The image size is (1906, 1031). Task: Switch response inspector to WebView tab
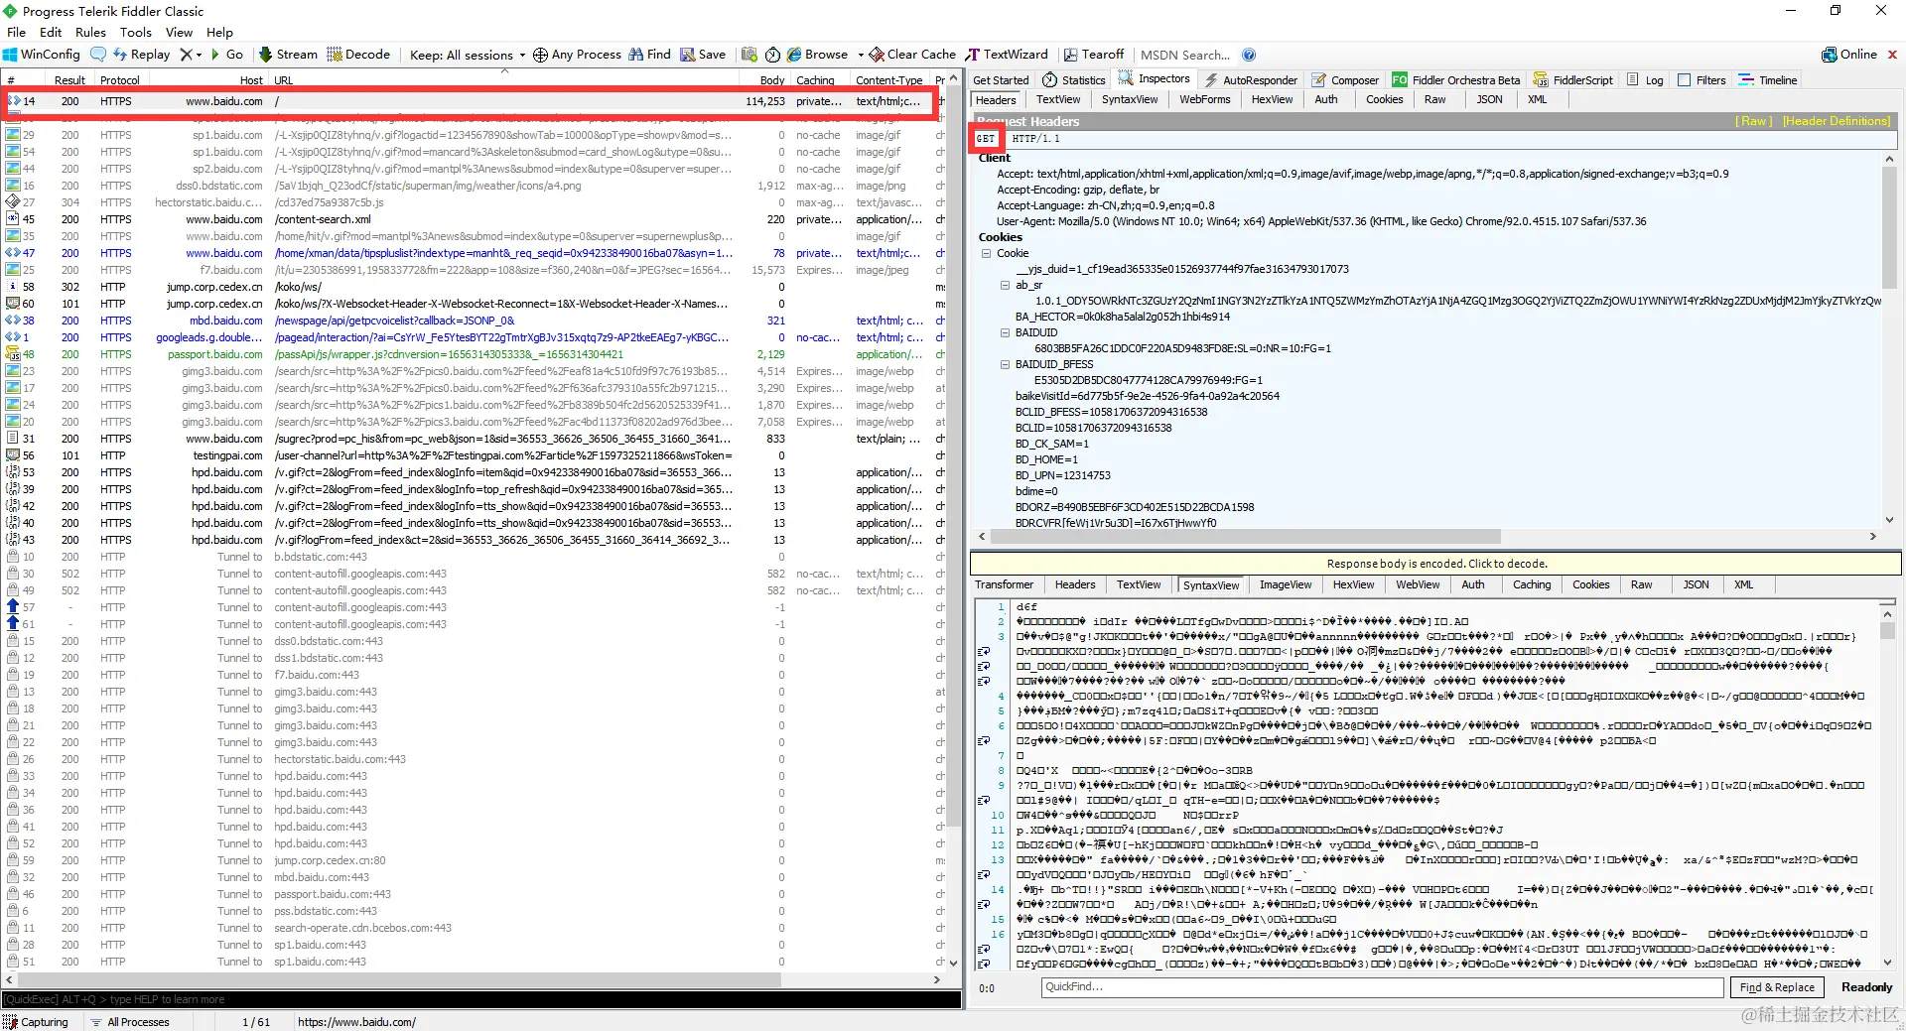1417,584
